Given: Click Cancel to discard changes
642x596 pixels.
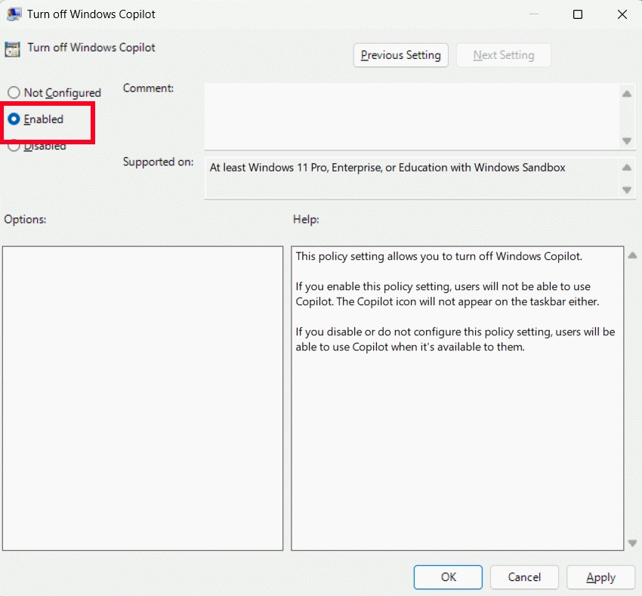Looking at the screenshot, I should coord(524,577).
